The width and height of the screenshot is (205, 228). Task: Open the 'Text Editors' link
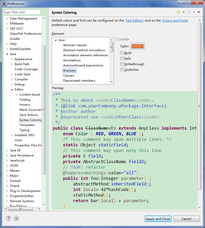(x=134, y=21)
